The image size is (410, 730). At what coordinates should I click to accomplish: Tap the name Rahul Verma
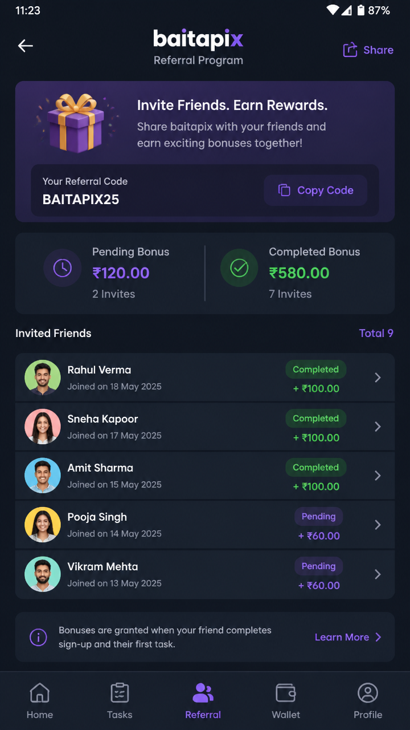(99, 370)
